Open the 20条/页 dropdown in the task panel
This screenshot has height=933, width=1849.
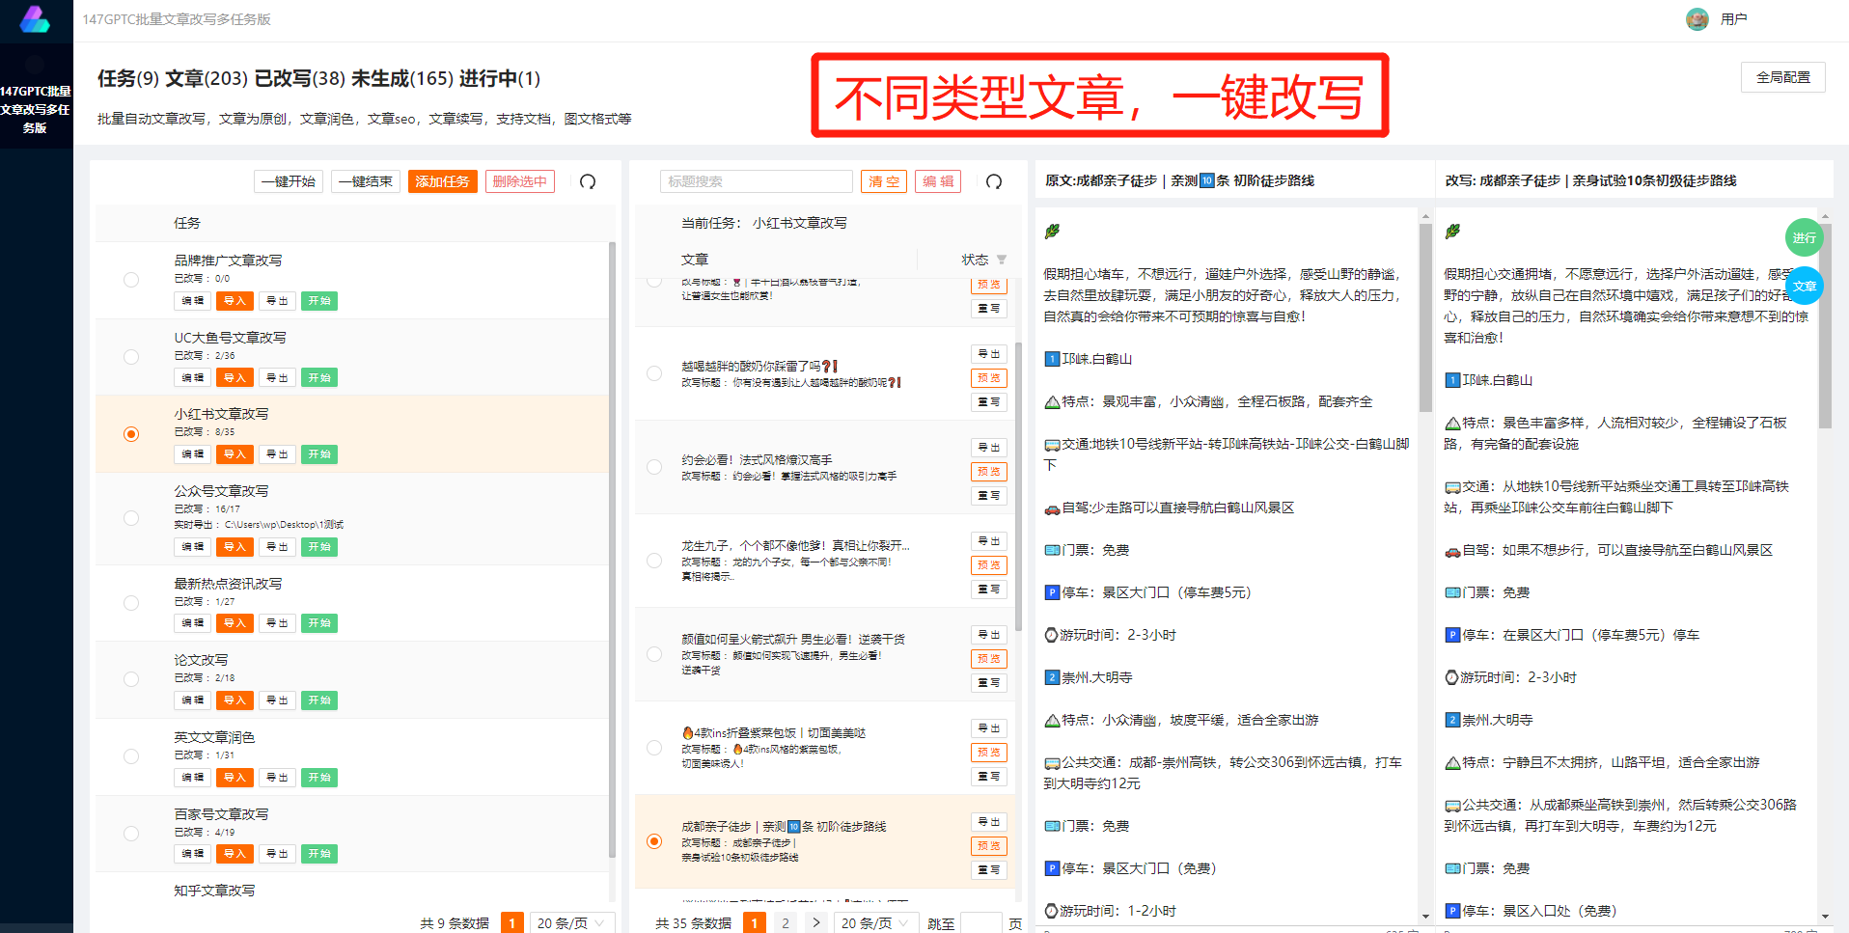tap(572, 922)
